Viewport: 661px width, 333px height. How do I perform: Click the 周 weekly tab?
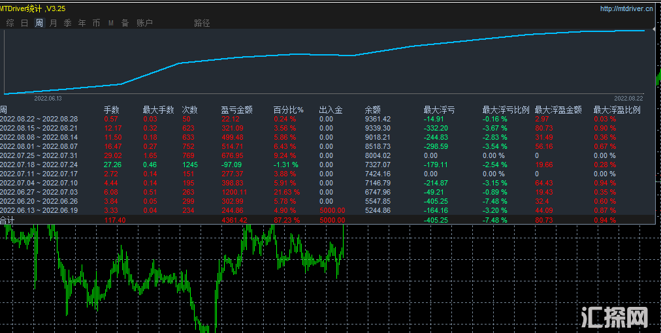click(x=39, y=24)
